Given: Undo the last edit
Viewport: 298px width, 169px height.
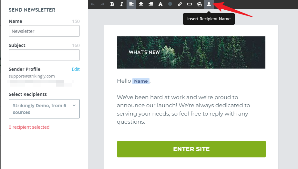Looking at the screenshot, I should (x=93, y=4).
